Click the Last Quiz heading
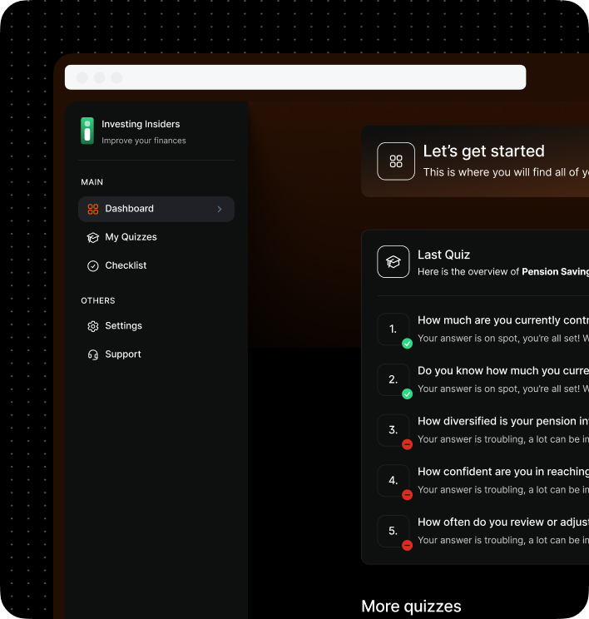 (443, 255)
